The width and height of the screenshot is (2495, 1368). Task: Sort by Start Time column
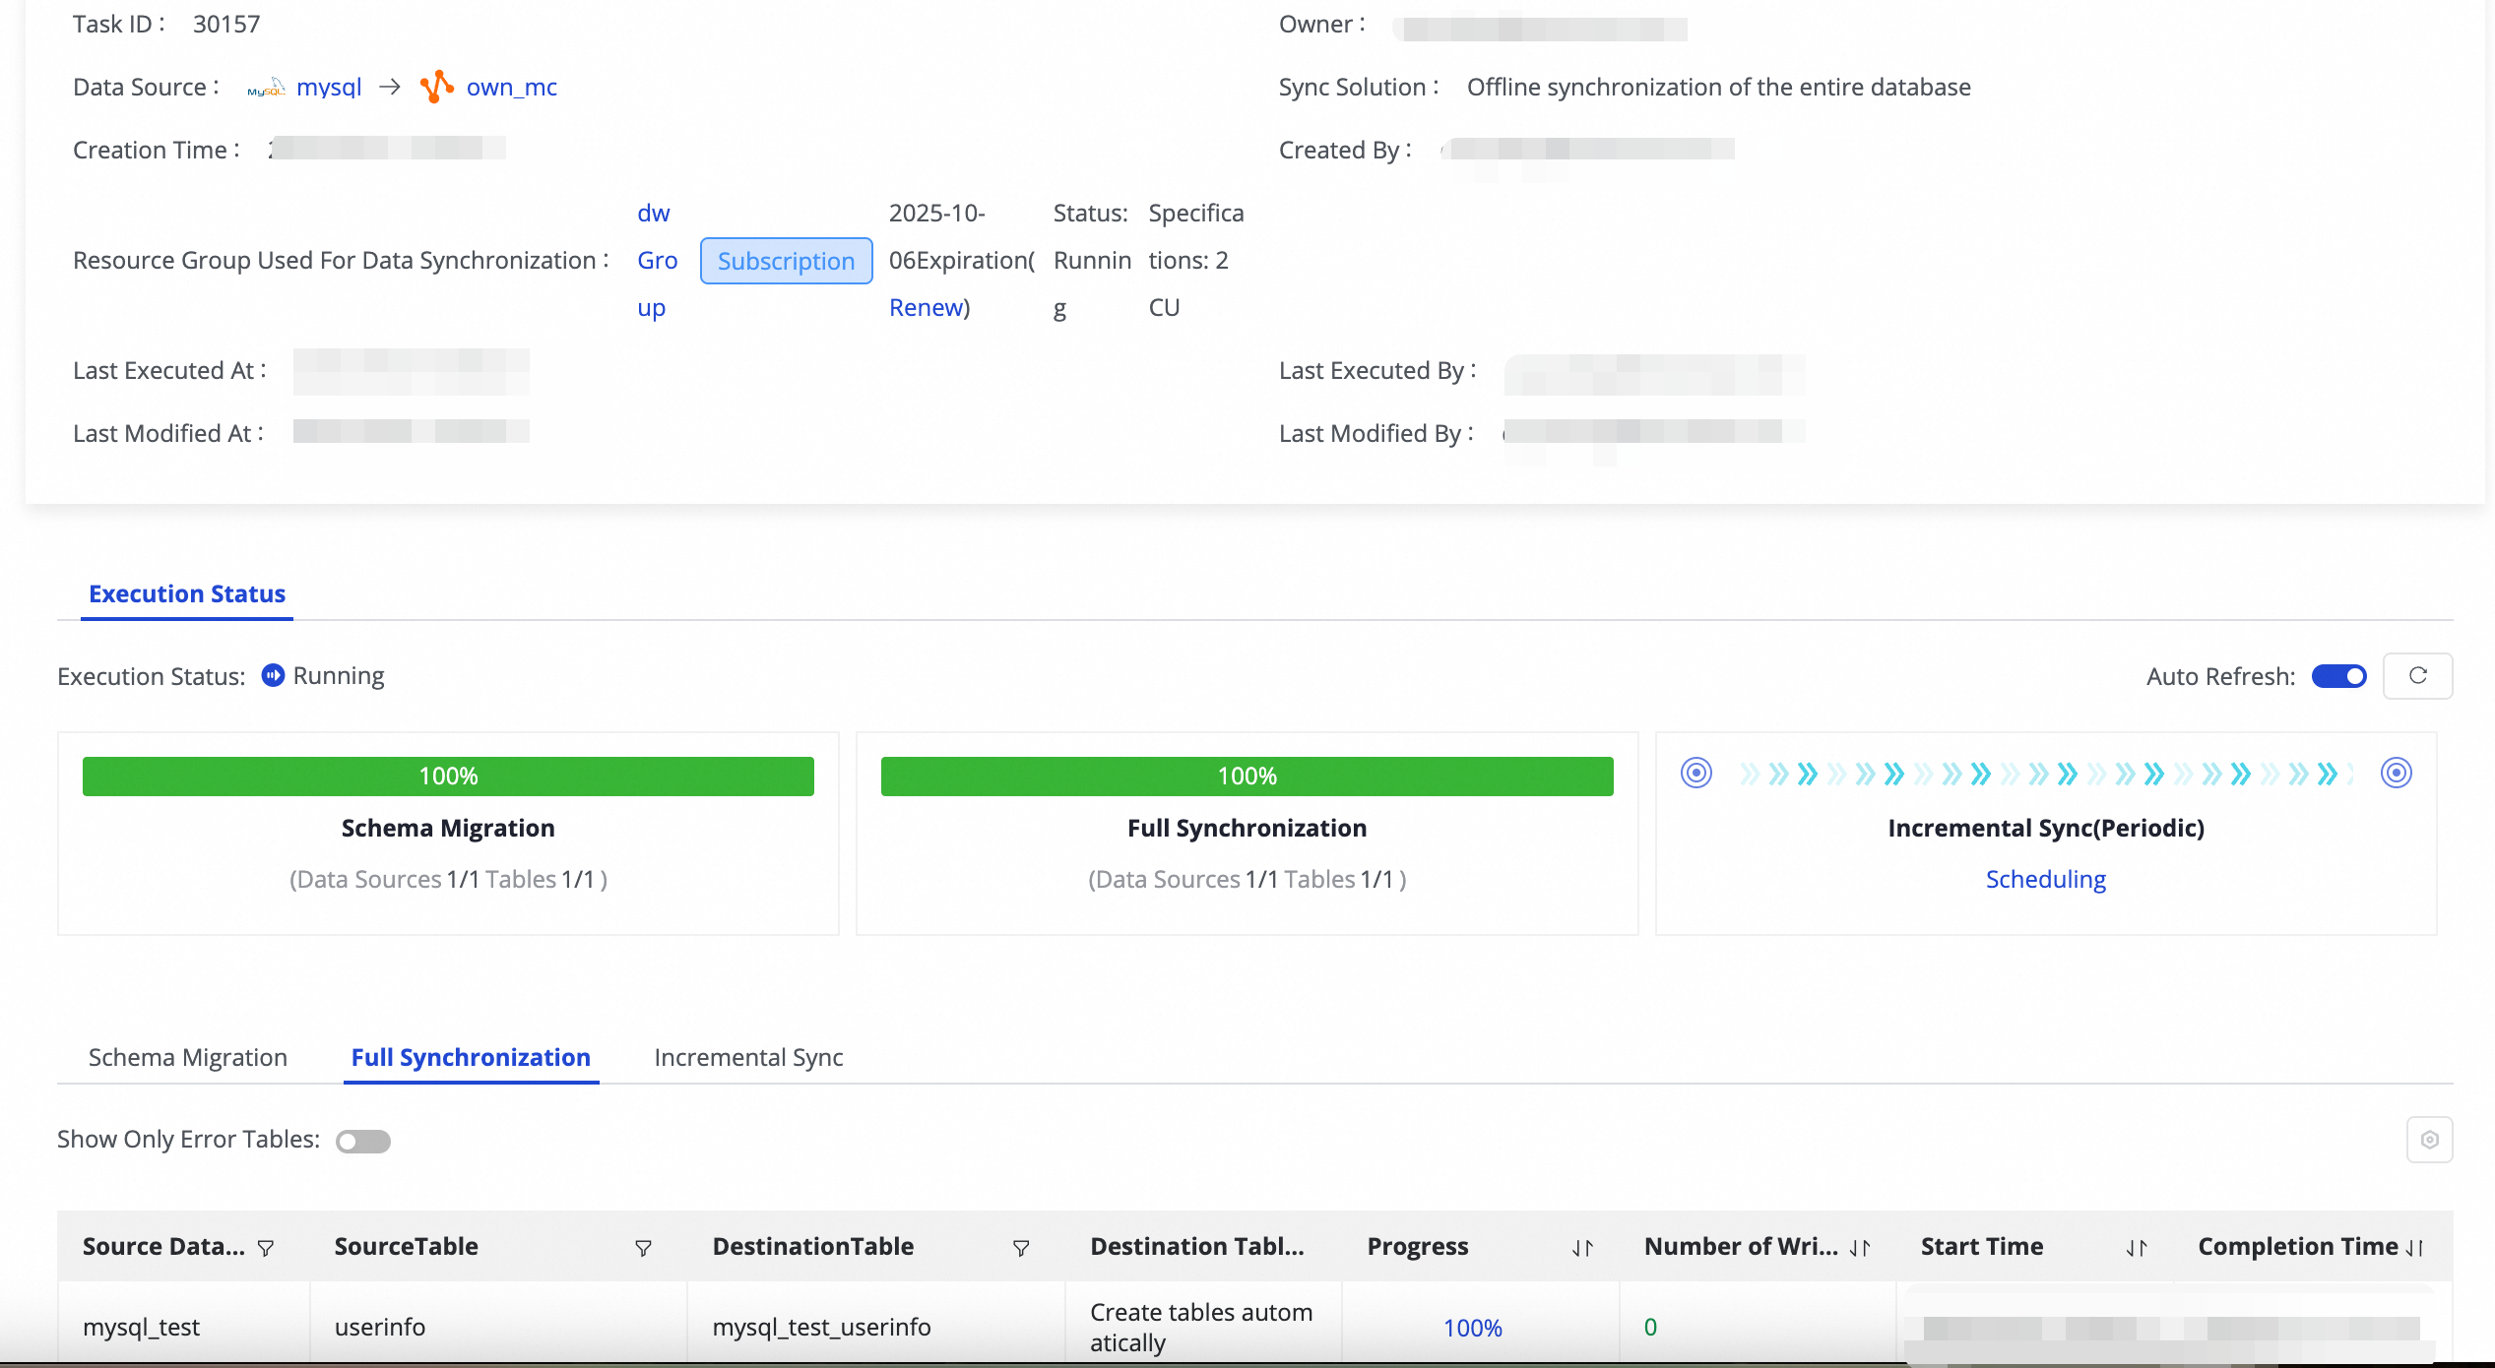[x=2136, y=1248]
